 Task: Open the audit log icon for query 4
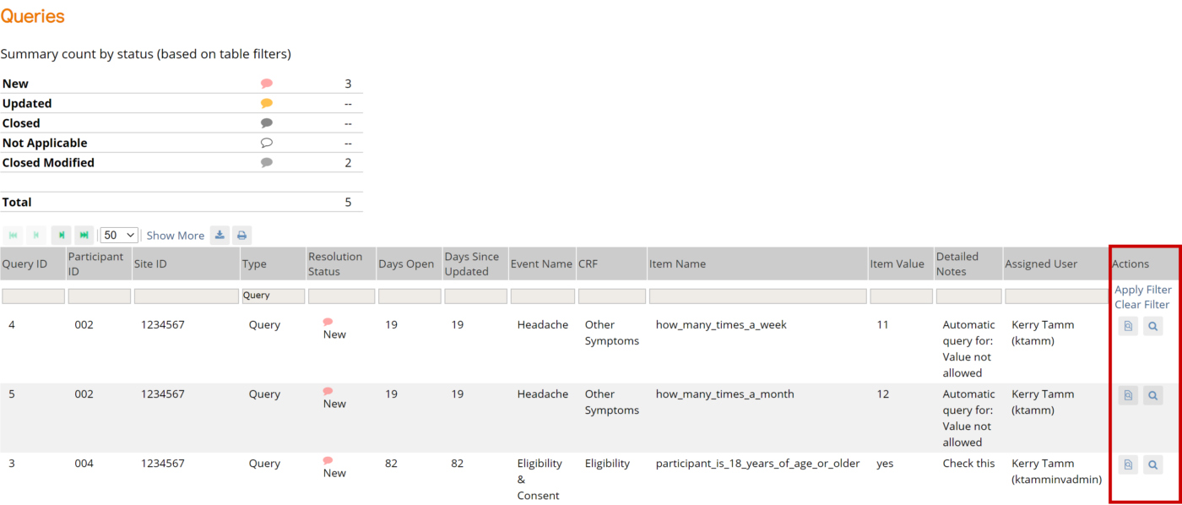(1127, 325)
